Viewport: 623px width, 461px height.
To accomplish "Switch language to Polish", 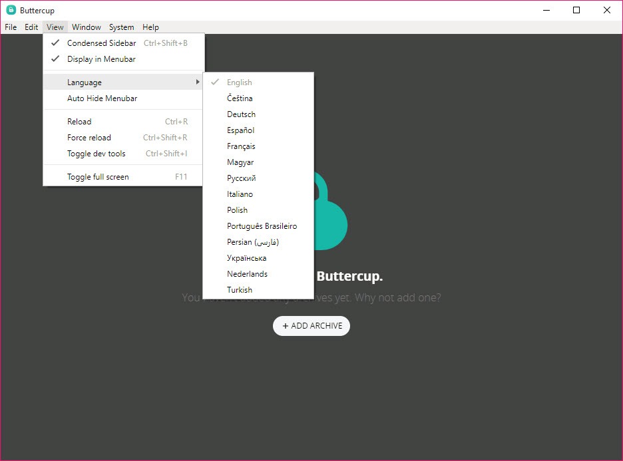I will tap(258, 210).
